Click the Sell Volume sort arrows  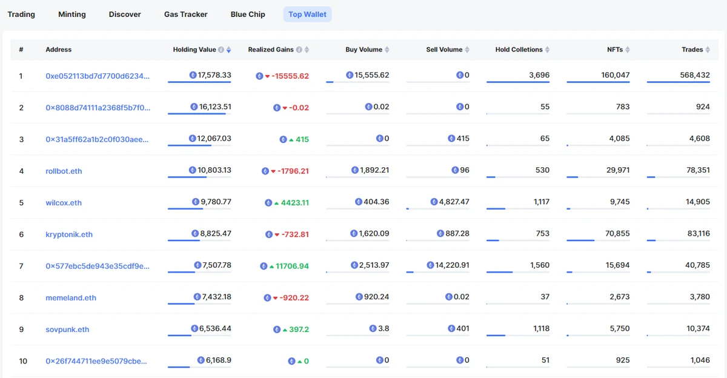click(x=467, y=50)
